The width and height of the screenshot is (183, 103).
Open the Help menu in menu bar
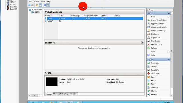(49, 1)
